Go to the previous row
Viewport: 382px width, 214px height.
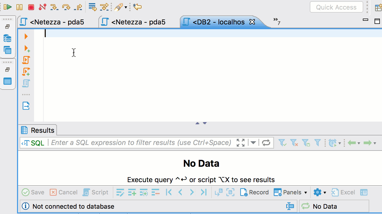coord(180,192)
